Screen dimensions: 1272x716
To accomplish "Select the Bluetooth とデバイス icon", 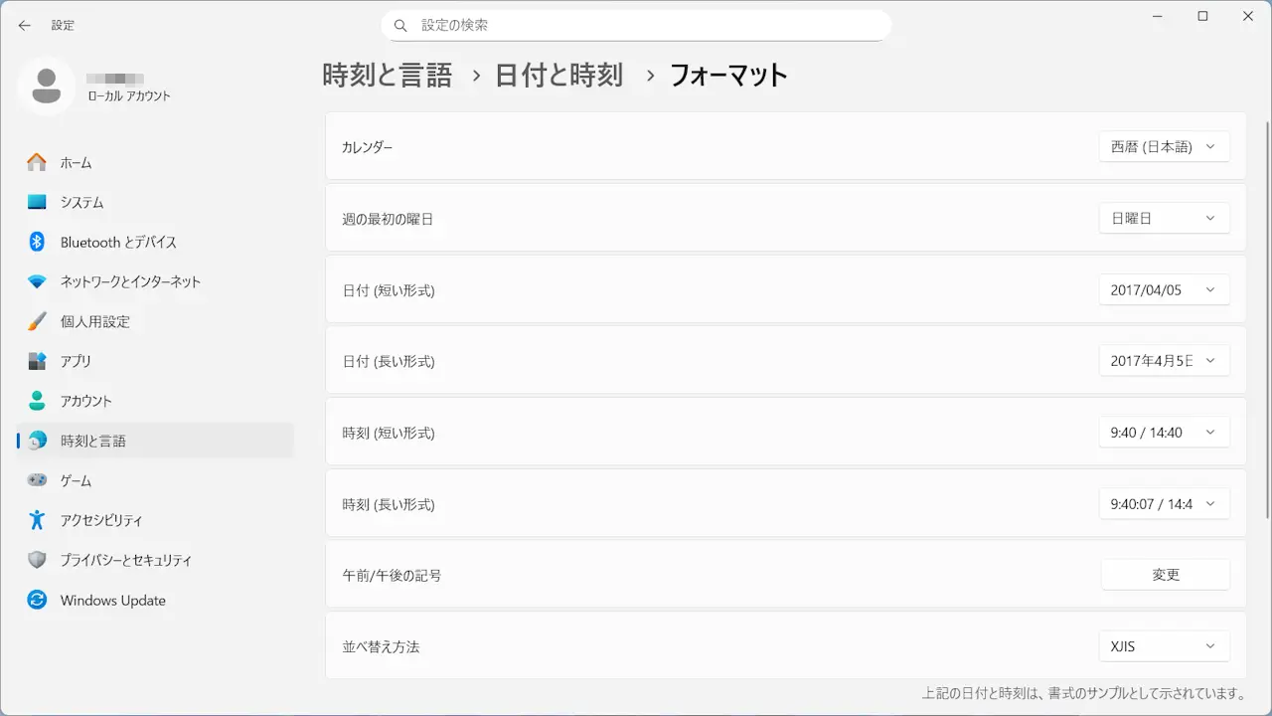I will coord(37,242).
